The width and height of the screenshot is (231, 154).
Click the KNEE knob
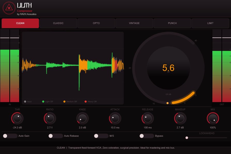pos(82,118)
